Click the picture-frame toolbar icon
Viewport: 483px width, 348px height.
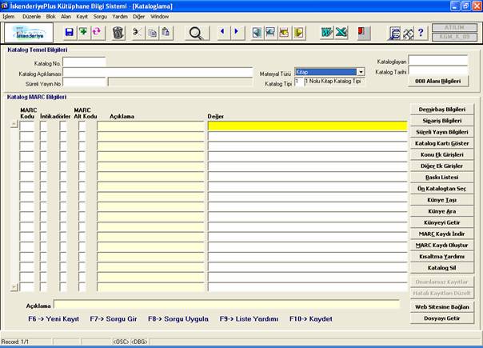click(x=270, y=32)
